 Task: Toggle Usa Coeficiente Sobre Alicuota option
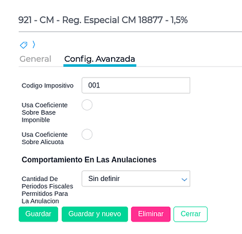87,134
